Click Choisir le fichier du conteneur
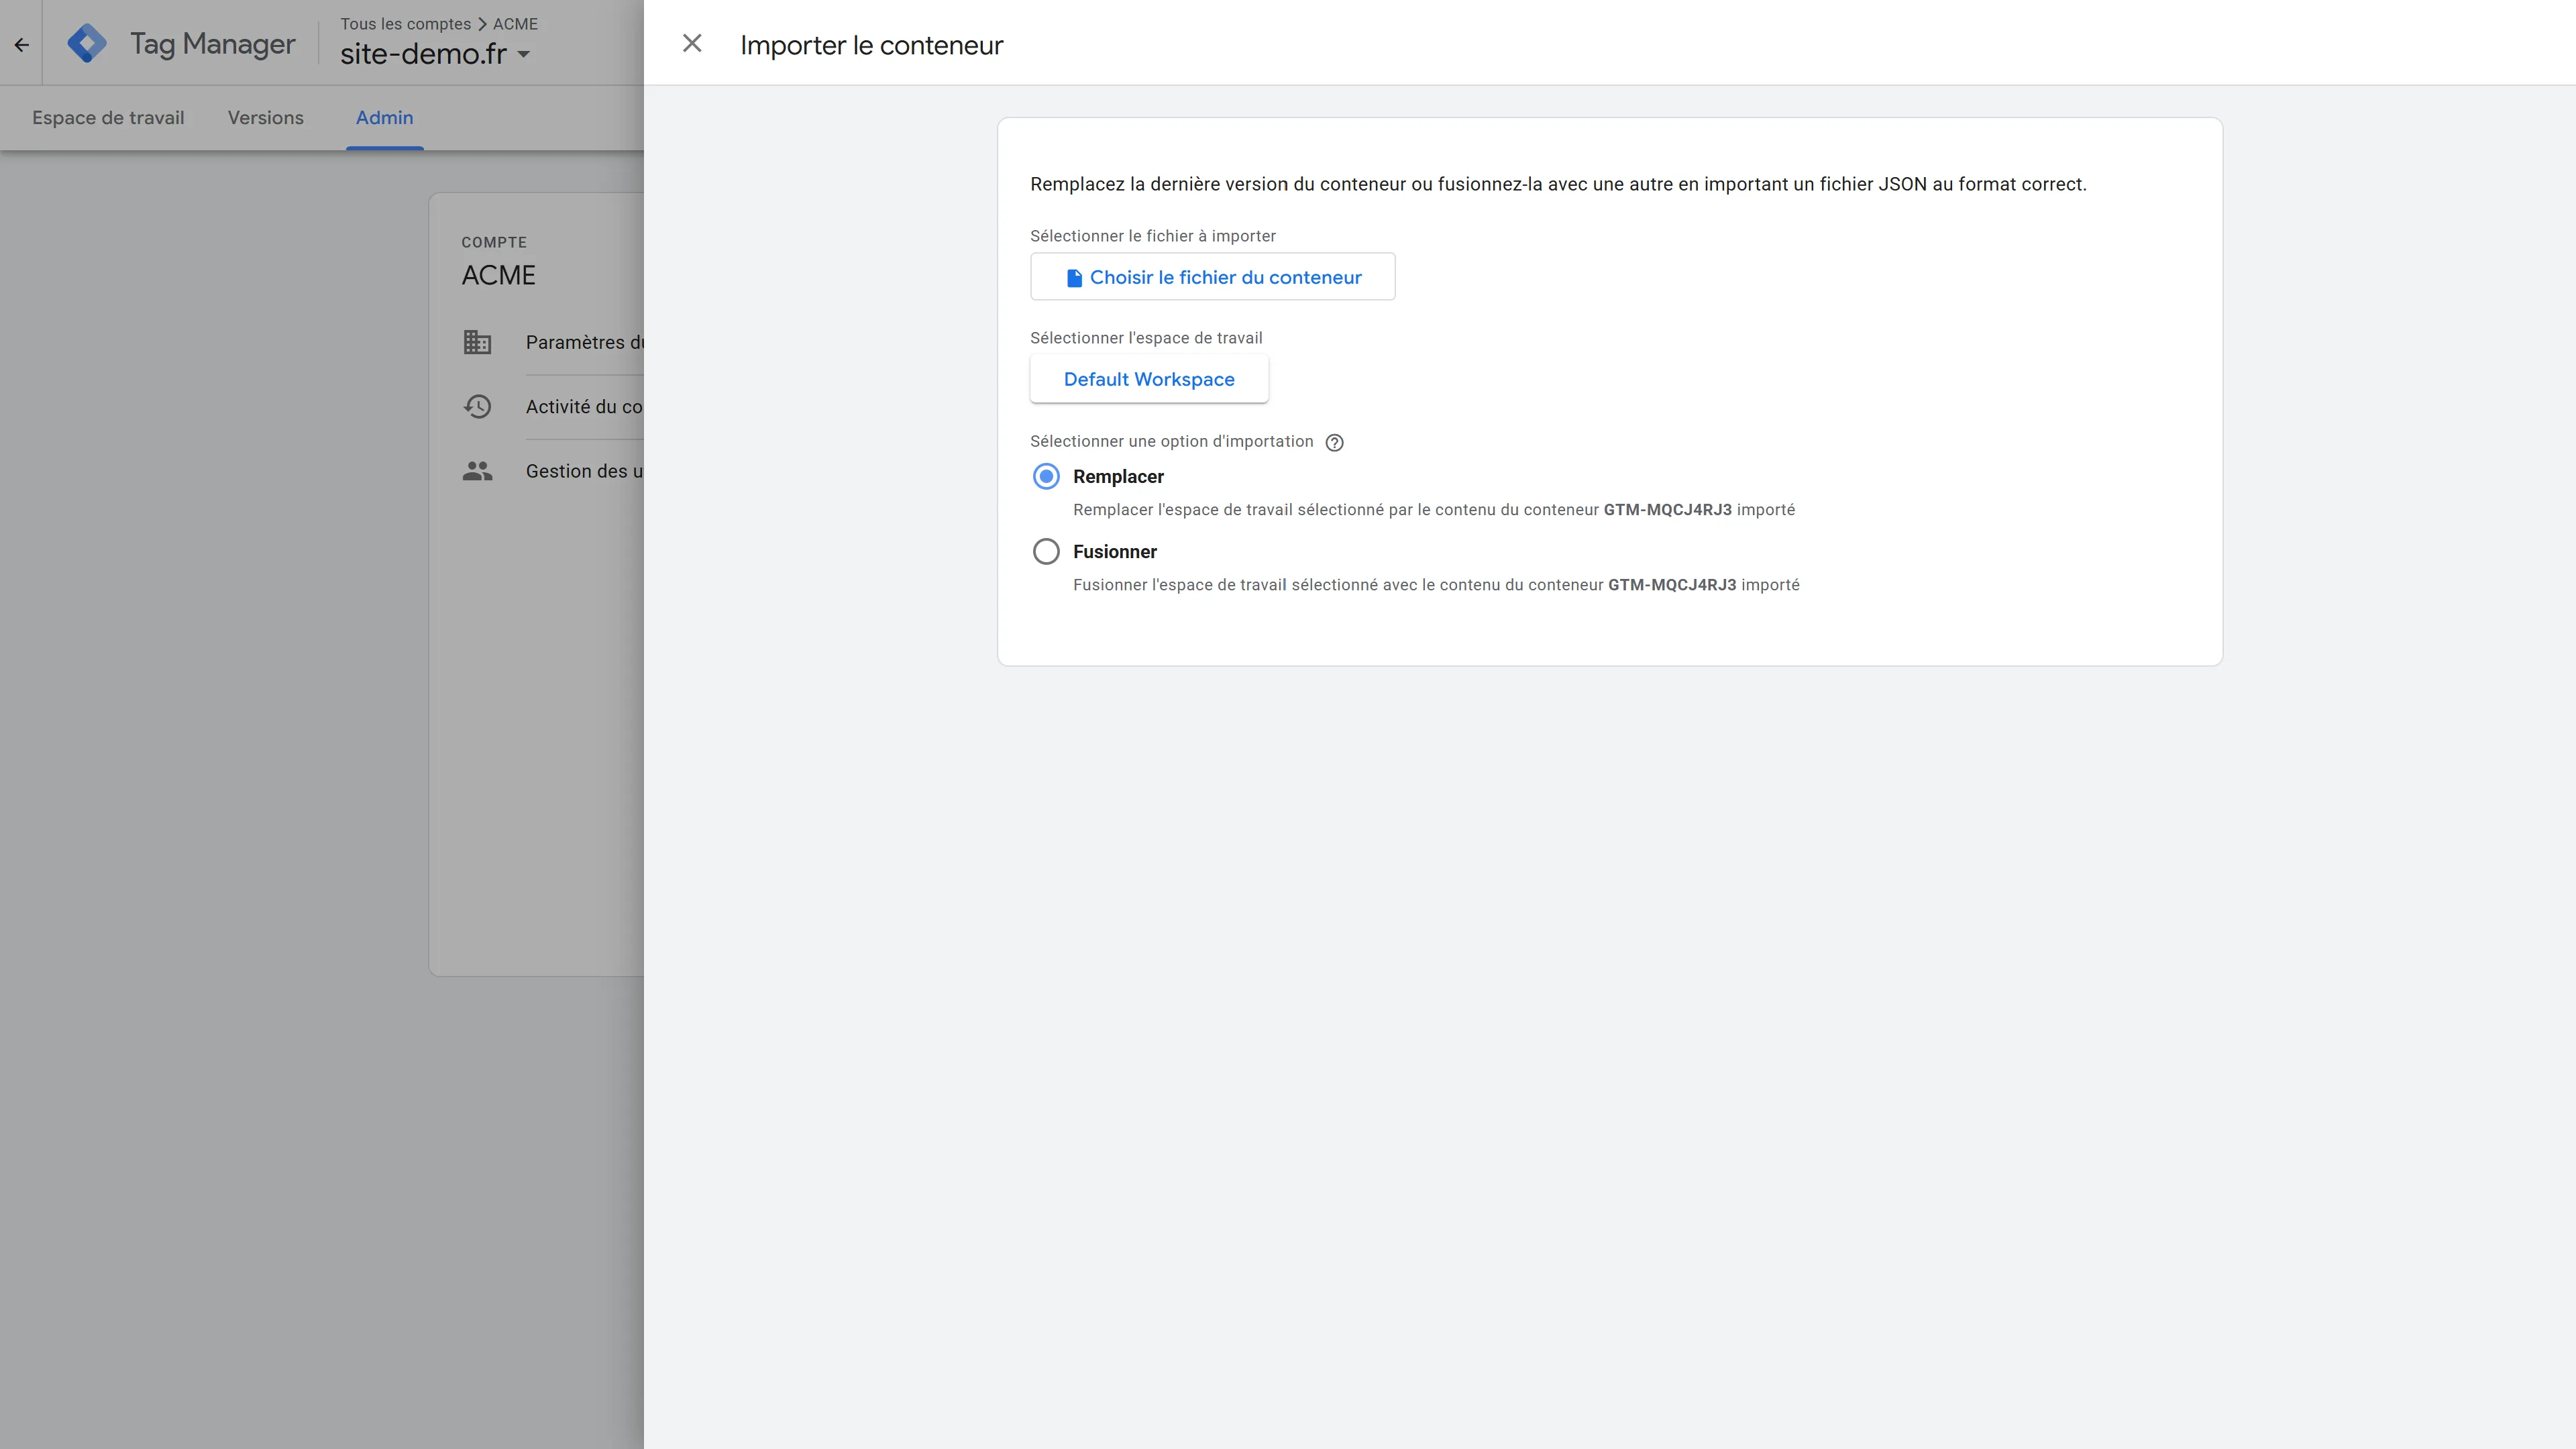 pyautogui.click(x=1212, y=276)
